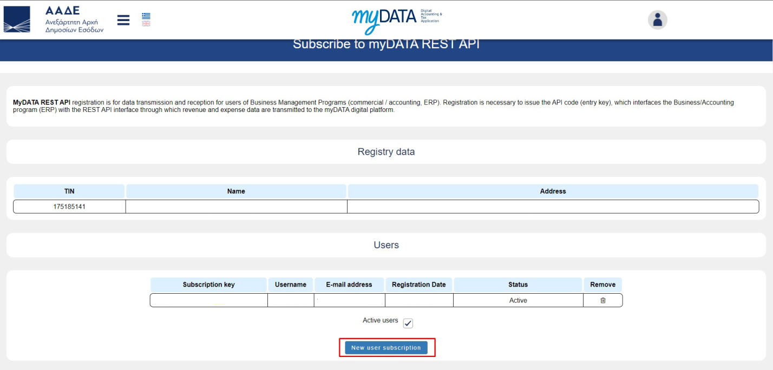Click the Address column header
The width and height of the screenshot is (773, 370).
(553, 191)
